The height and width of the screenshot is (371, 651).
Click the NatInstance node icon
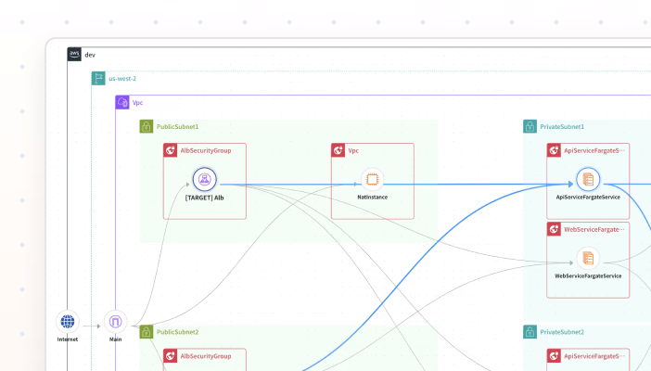[372, 179]
